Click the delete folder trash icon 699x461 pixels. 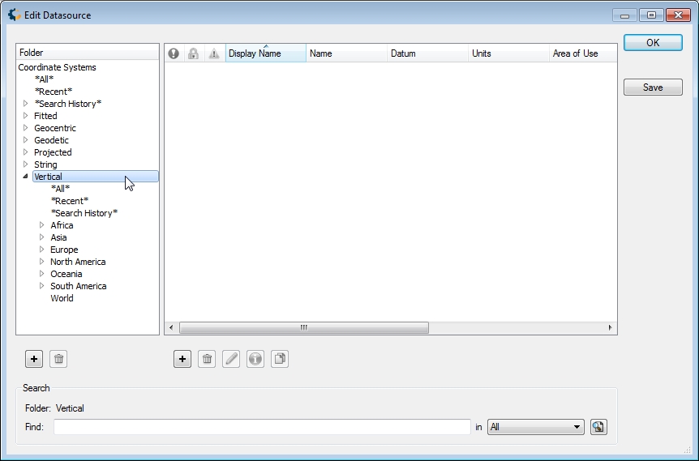[x=58, y=359]
